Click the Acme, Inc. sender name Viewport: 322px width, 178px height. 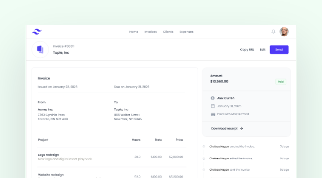coord(46,109)
